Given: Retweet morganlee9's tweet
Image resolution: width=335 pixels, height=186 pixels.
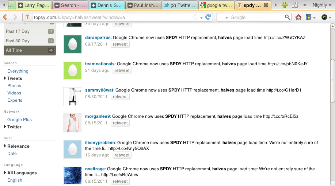Looking at the screenshot, I should (120, 123).
